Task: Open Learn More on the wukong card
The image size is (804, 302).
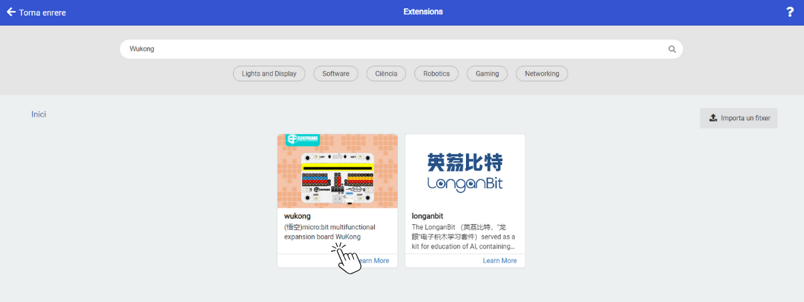Action: 374,261
